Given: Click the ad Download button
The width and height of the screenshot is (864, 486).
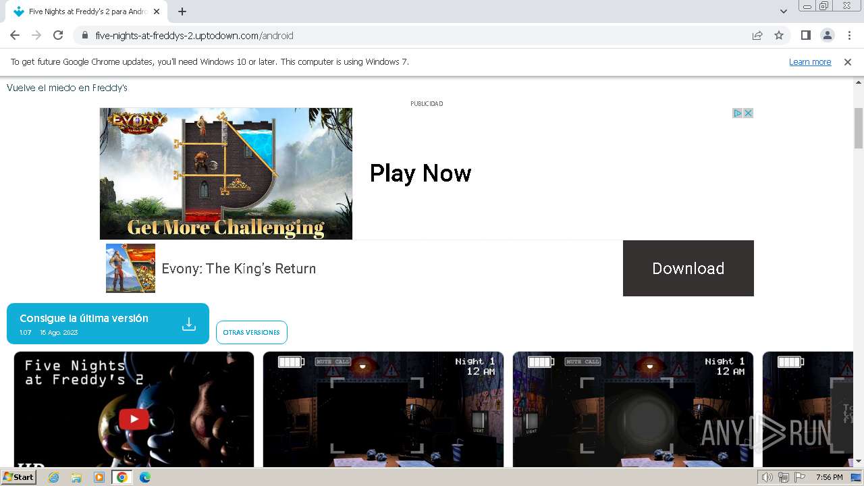Looking at the screenshot, I should [x=688, y=268].
